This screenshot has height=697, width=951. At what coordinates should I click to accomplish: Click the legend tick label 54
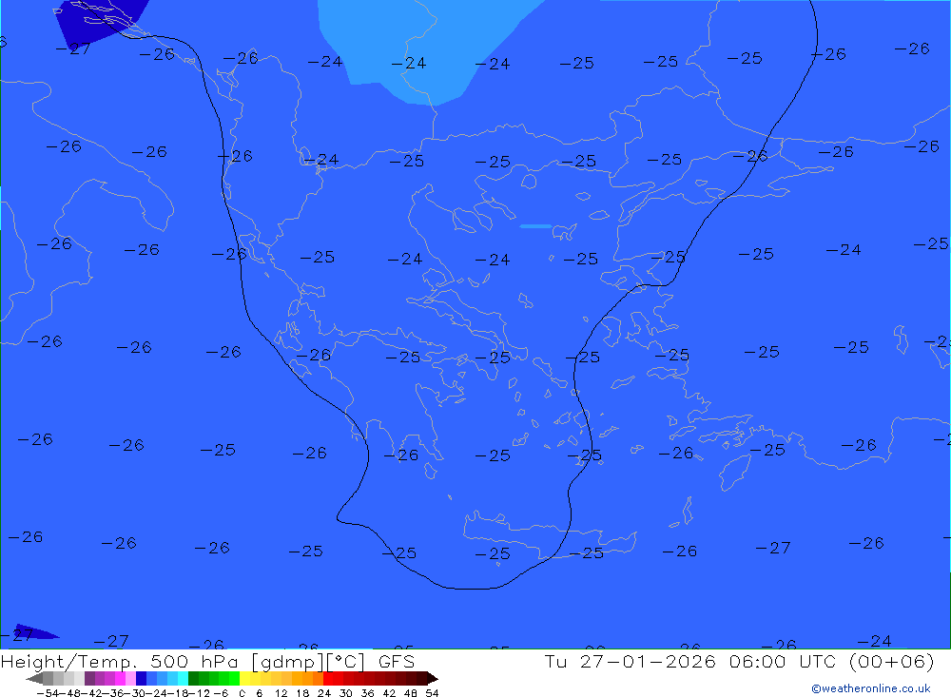click(432, 693)
